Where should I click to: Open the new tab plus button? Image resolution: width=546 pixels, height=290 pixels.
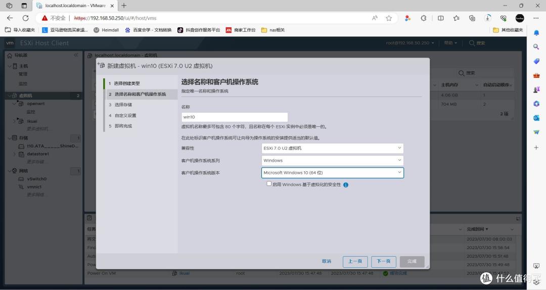[x=124, y=6]
